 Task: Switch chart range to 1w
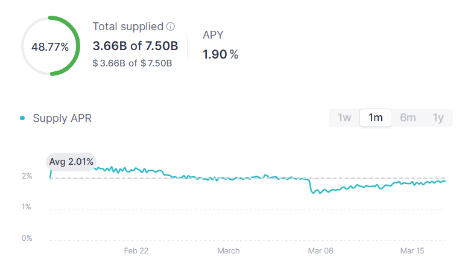pos(344,118)
